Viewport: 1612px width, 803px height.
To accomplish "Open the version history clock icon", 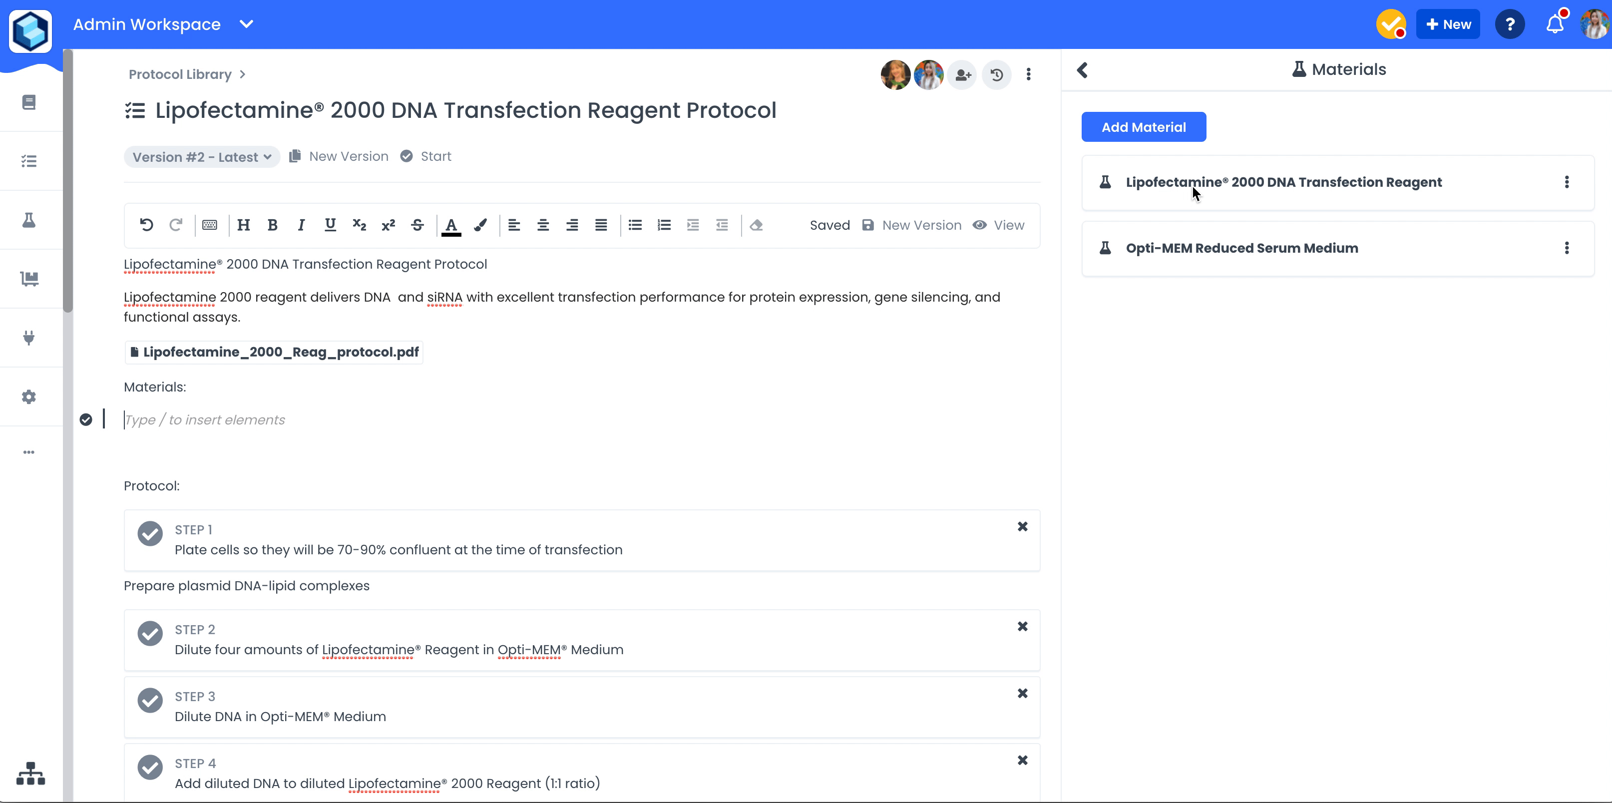I will (x=996, y=75).
